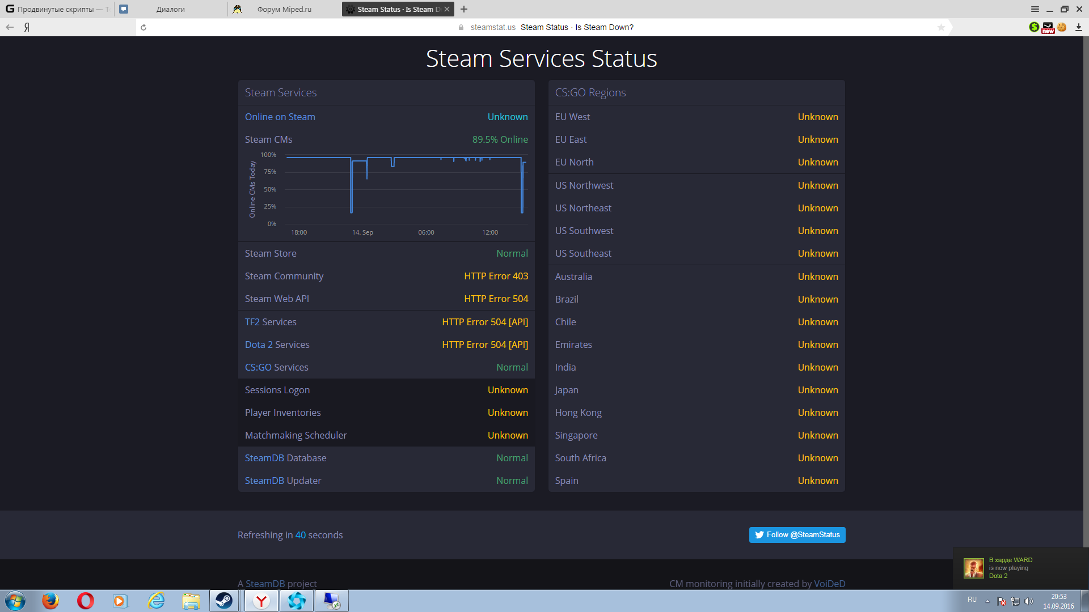The height and width of the screenshot is (612, 1089).
Task: Open the Windows Start menu
Action: click(x=15, y=601)
